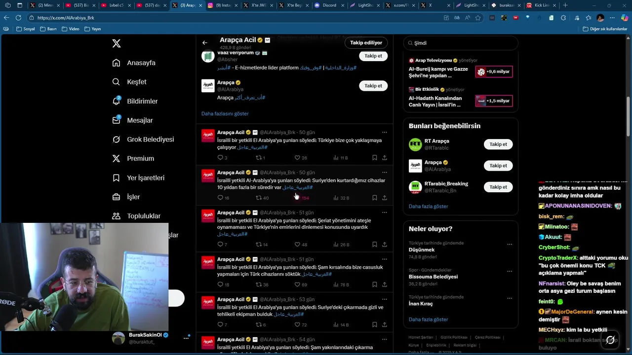Follow RT Arapça account
Viewport: 632px width, 355px height.
498,144
